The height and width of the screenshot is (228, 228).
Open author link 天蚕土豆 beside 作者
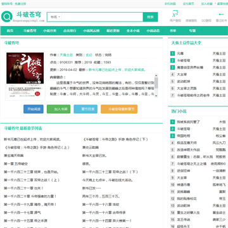(66, 55)
